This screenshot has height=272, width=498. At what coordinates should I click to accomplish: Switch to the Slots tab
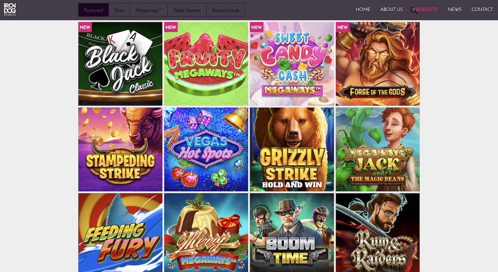point(119,10)
